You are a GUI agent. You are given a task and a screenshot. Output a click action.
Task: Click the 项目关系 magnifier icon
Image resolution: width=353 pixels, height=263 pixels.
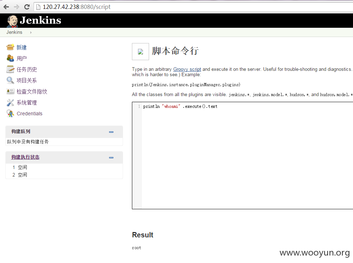coord(10,80)
